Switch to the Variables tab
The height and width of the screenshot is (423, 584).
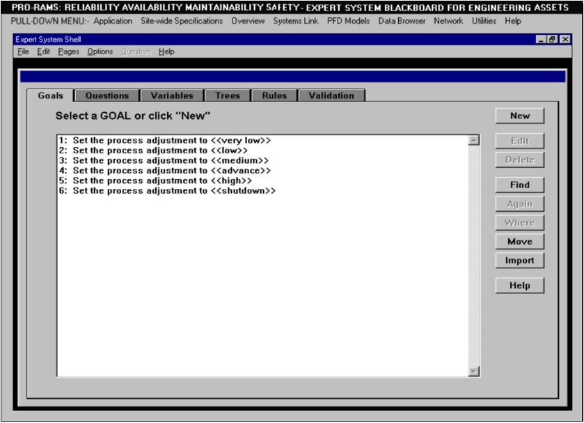click(172, 95)
